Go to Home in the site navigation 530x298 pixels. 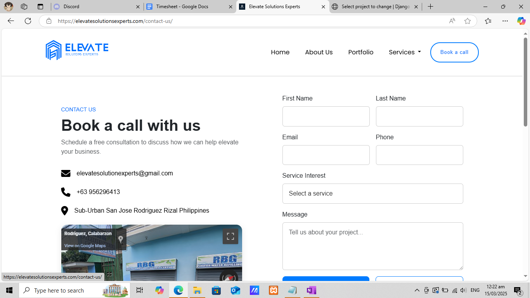[280, 52]
